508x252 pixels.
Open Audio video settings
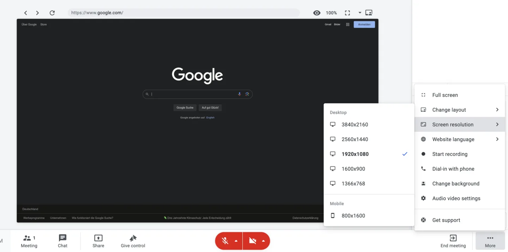(460, 199)
